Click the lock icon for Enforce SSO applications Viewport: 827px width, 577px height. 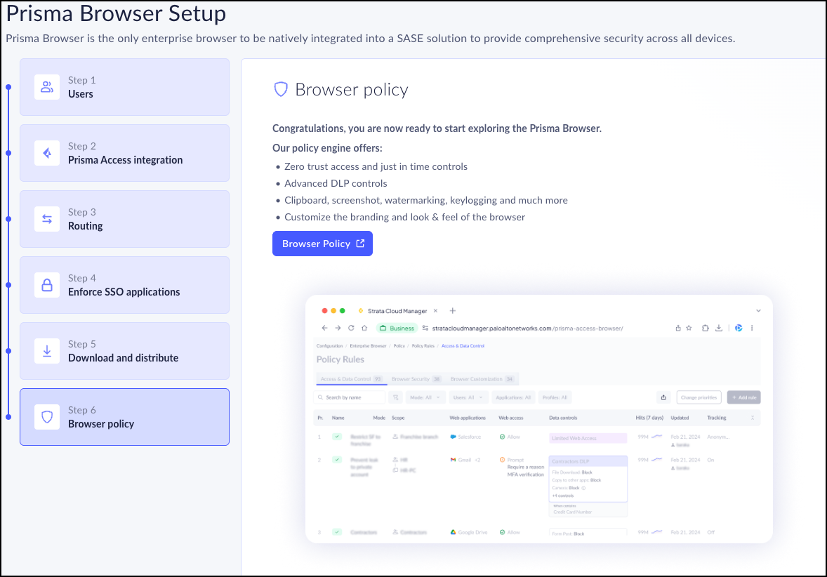coord(47,285)
